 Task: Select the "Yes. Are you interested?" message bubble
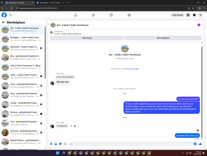(x=188, y=99)
